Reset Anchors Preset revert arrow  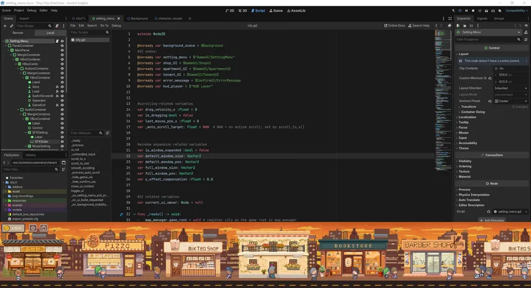pos(490,101)
